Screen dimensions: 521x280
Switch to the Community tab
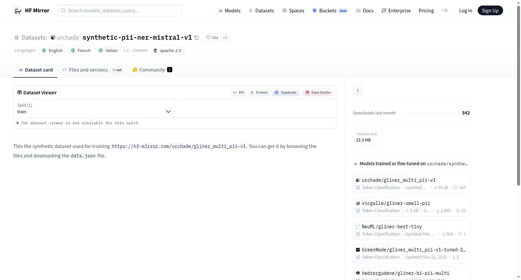tap(152, 70)
